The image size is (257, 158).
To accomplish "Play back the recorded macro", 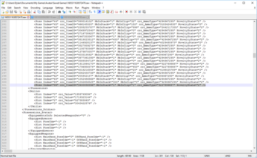I will point(135,12).
